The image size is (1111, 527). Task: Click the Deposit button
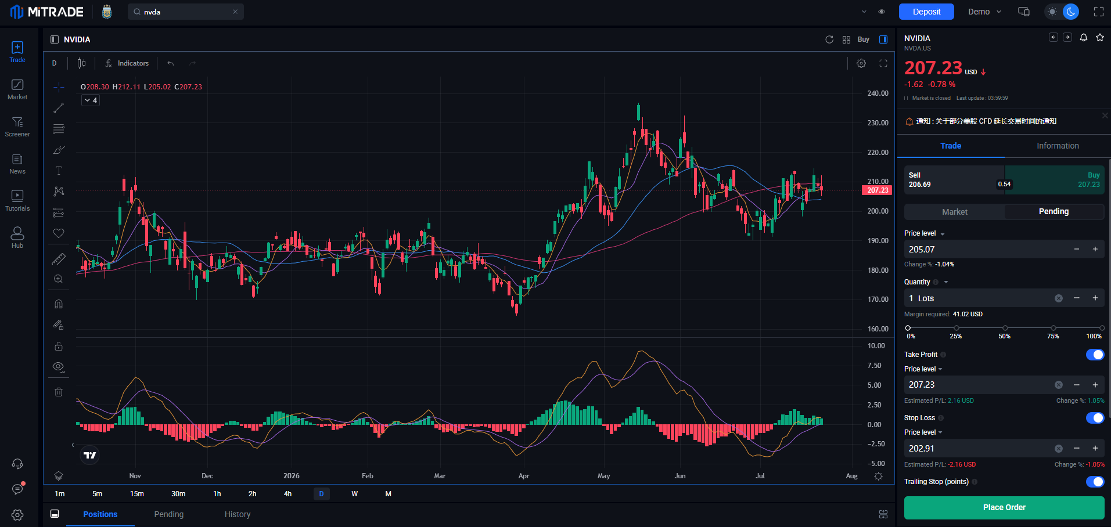tap(926, 12)
